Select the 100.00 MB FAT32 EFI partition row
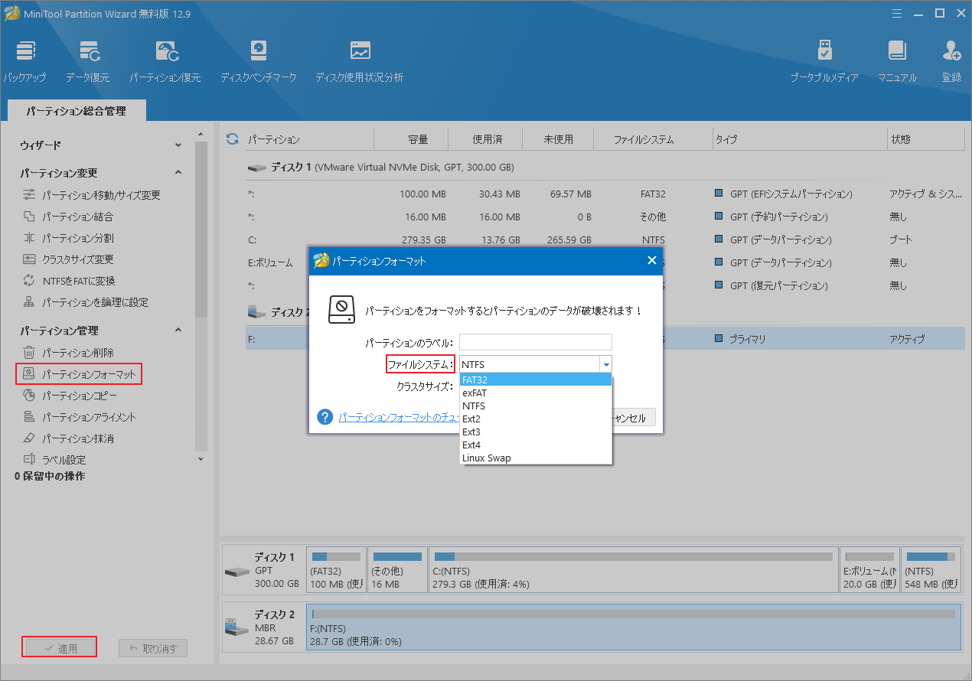 click(605, 194)
